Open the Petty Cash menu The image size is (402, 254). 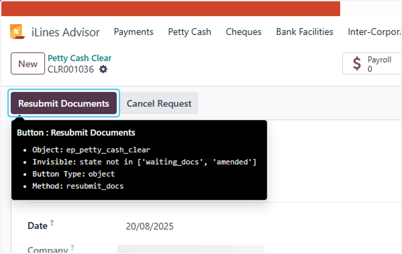(190, 32)
